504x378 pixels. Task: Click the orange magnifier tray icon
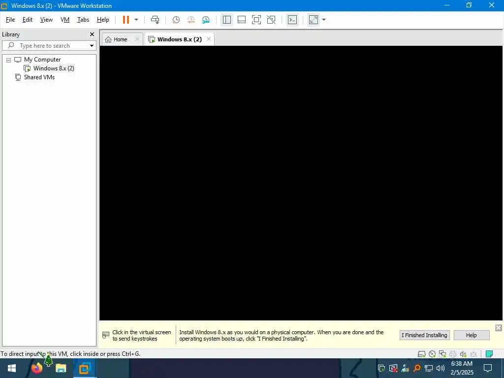pyautogui.click(x=417, y=368)
